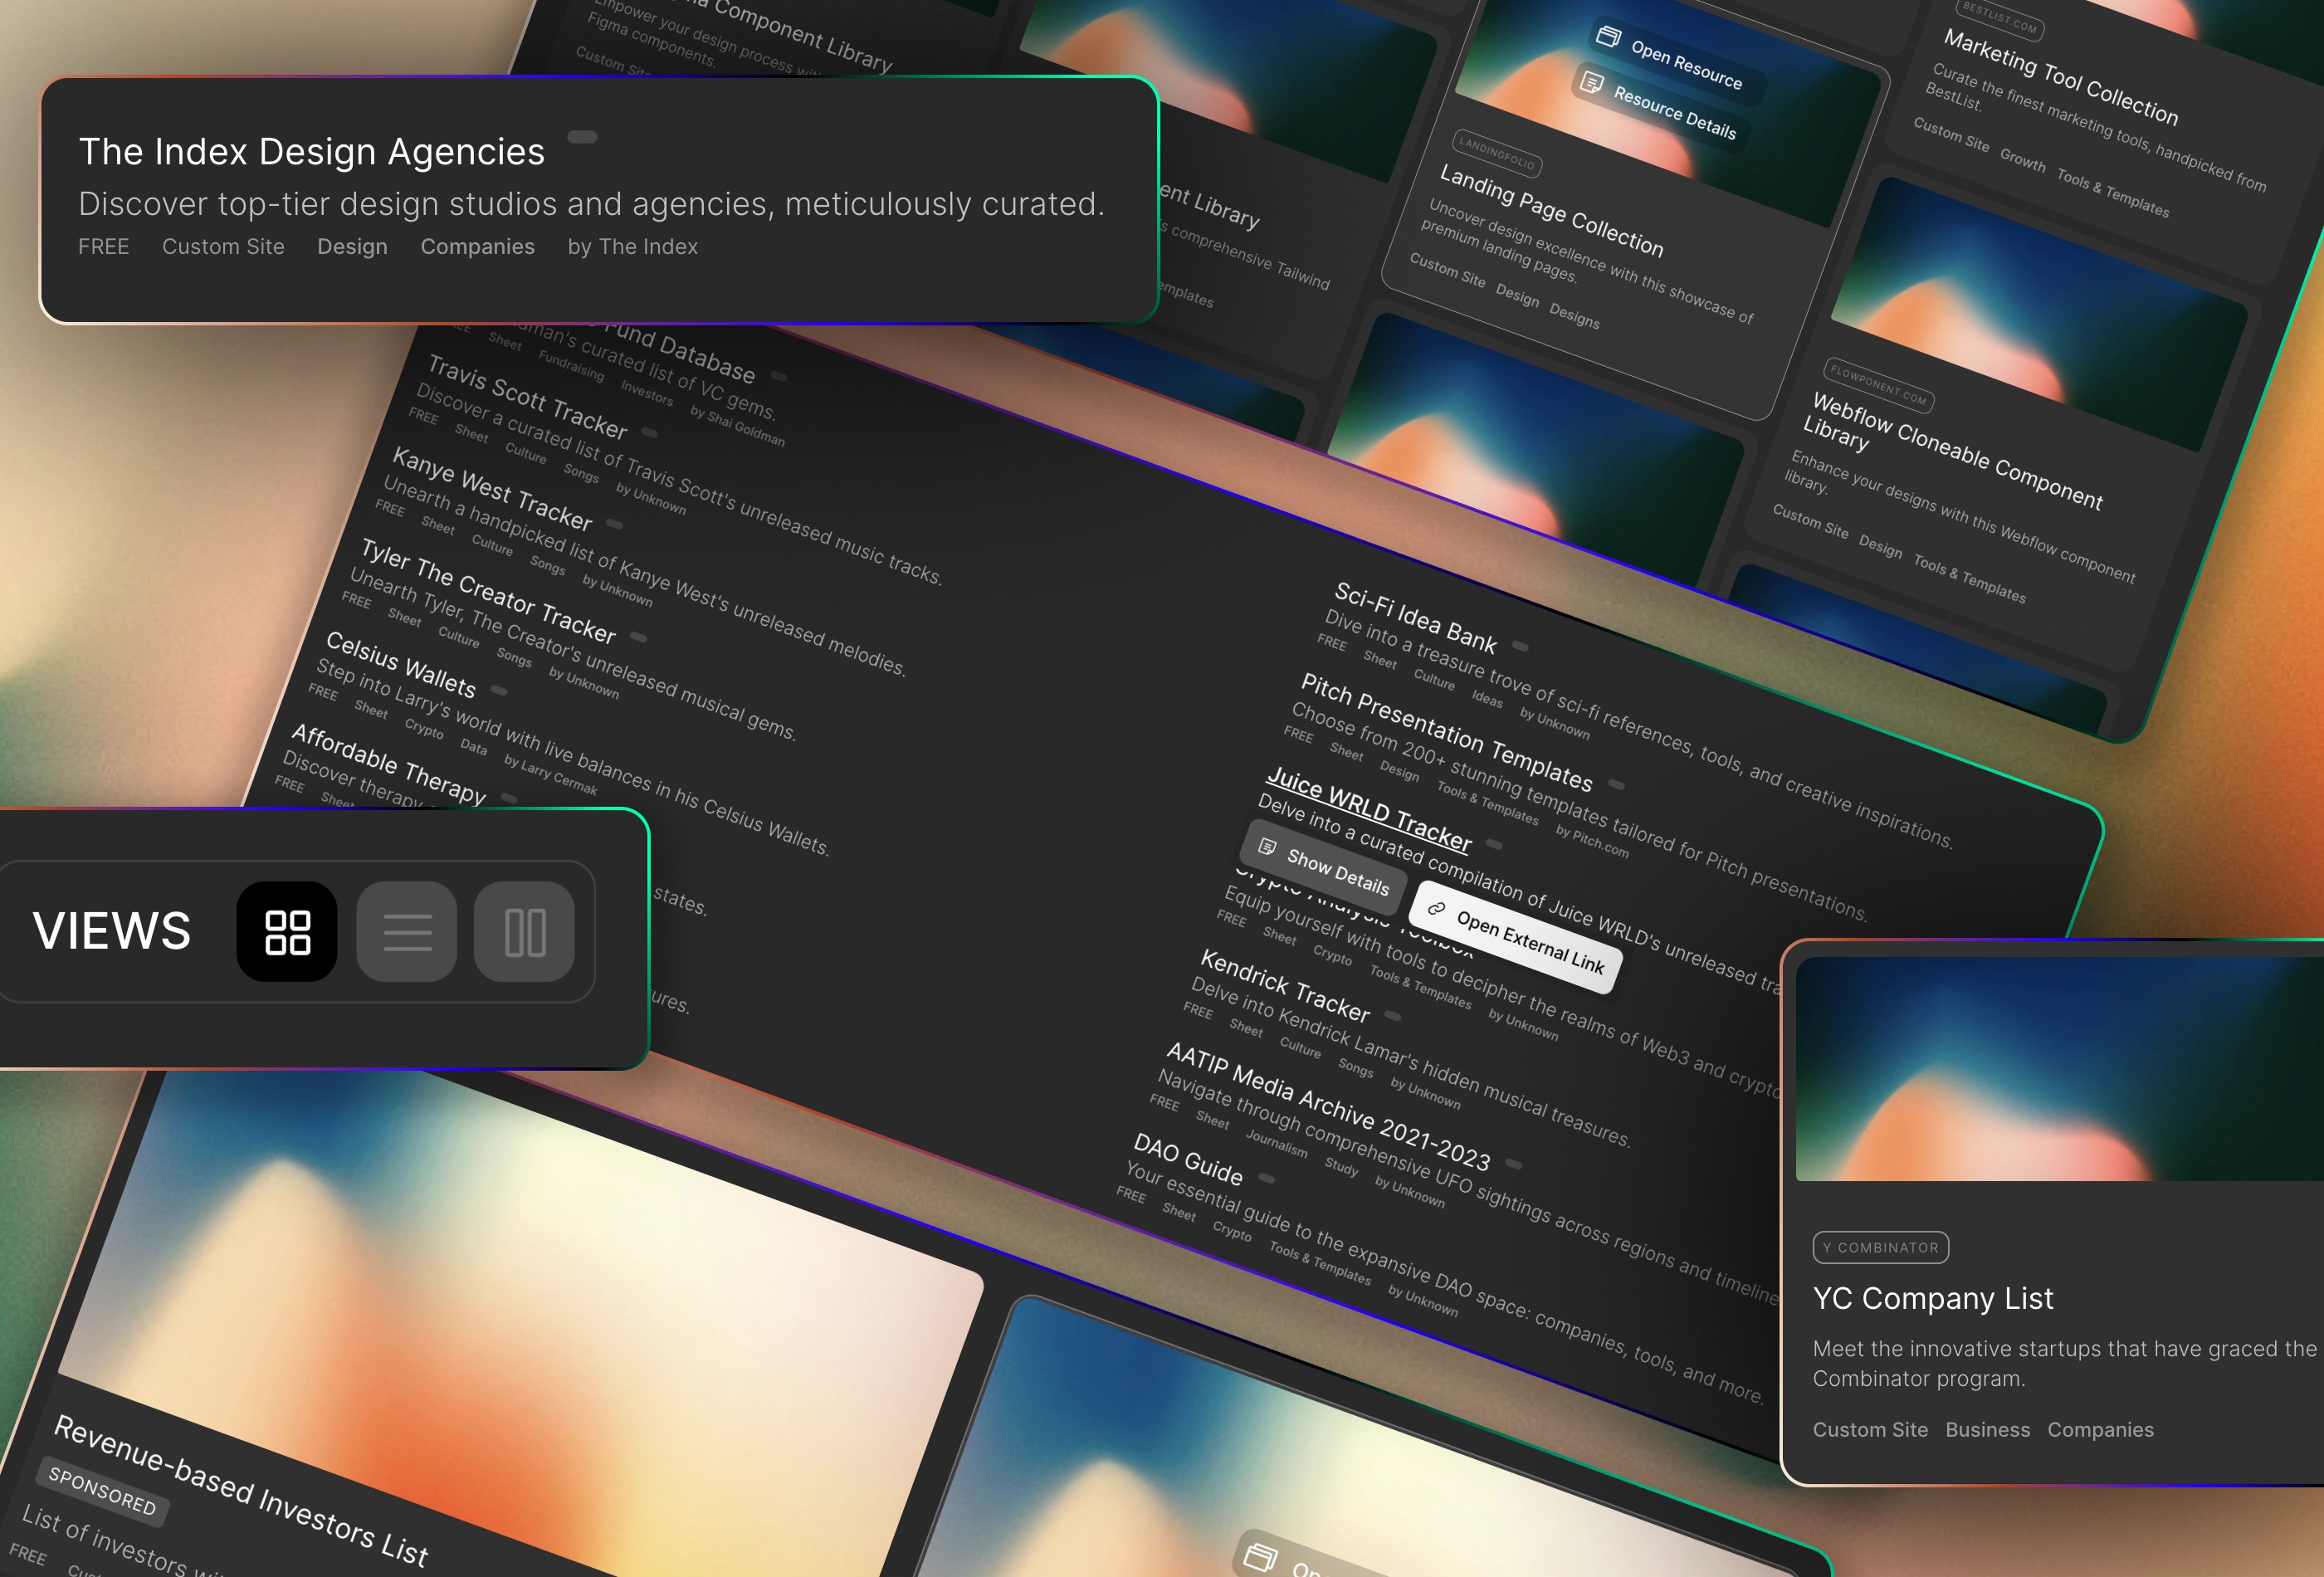Select the Growth tag on Marketing Tool Collection
This screenshot has height=1577, width=2324.
tap(2022, 159)
